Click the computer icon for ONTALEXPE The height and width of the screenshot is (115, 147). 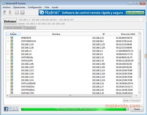pos(12,60)
